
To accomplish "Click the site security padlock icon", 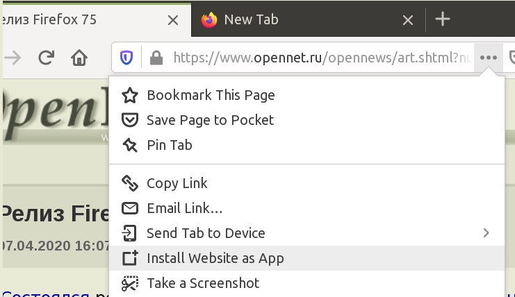I will point(156,58).
